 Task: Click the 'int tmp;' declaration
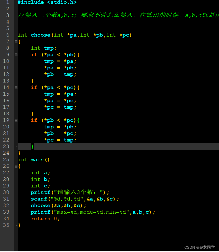click(x=44, y=48)
